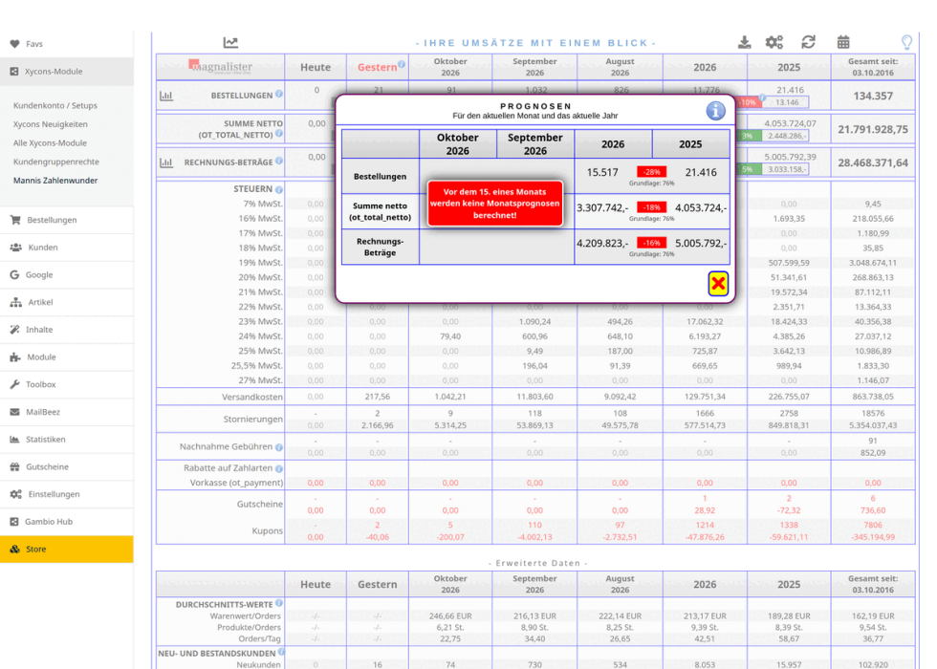Click the total orders value 134.357
Screen dimensions: 937x669
872,97
